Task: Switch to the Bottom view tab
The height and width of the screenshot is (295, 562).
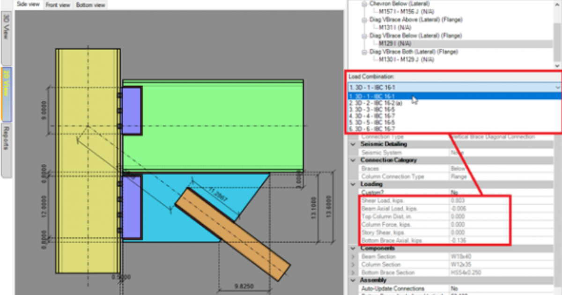Action: click(x=90, y=4)
